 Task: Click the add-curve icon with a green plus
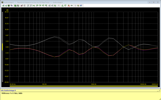(3, 6)
